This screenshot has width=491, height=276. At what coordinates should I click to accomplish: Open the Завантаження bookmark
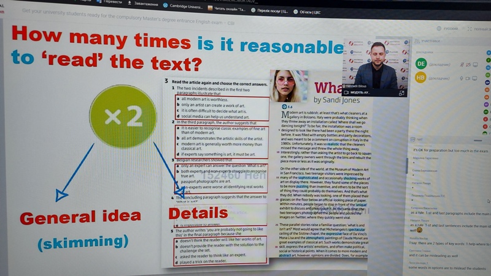point(142,4)
